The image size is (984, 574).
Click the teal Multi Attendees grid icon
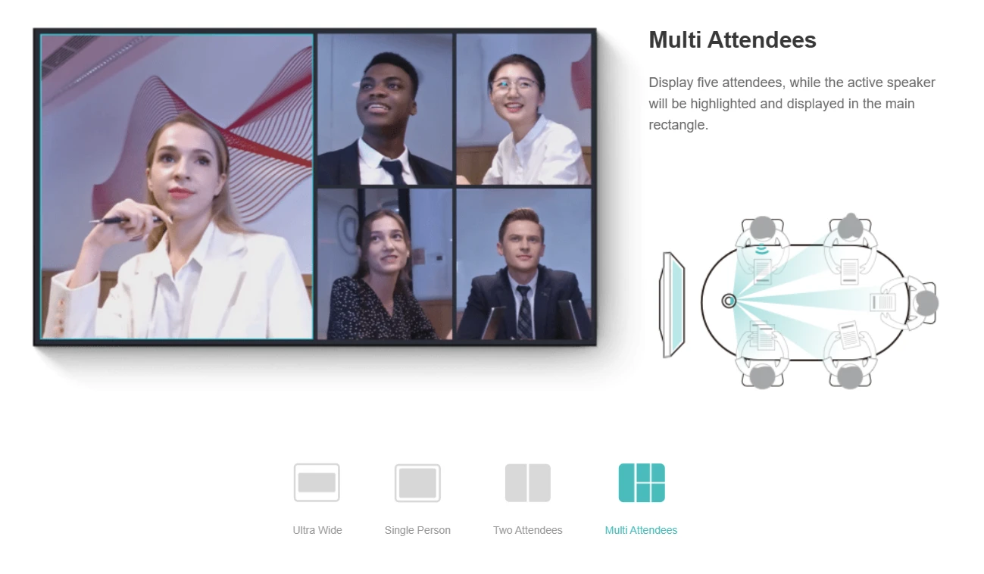coord(642,482)
